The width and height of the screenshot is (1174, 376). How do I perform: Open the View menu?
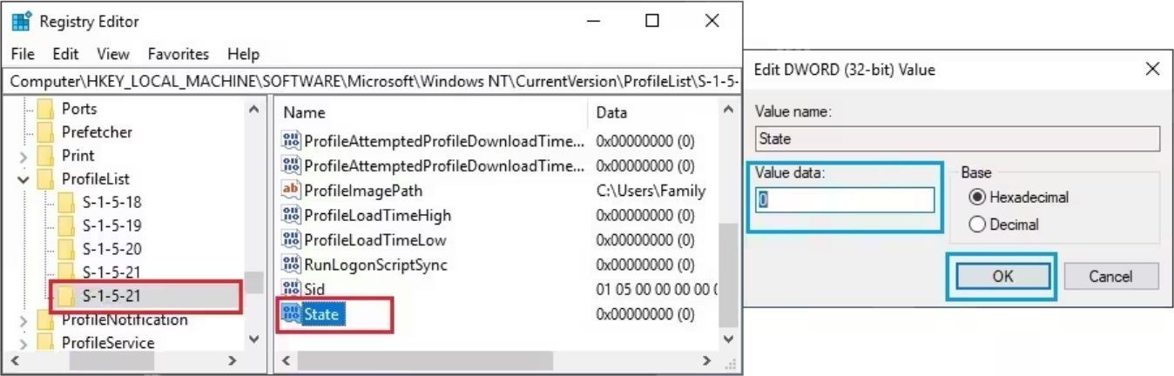pos(113,54)
